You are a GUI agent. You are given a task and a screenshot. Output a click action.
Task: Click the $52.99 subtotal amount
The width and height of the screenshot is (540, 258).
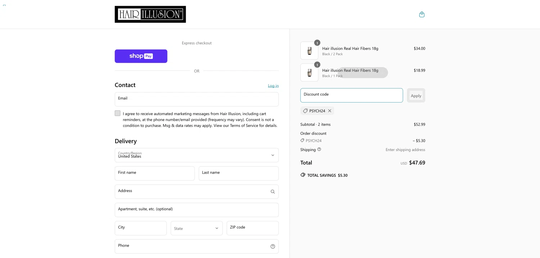coord(419,124)
